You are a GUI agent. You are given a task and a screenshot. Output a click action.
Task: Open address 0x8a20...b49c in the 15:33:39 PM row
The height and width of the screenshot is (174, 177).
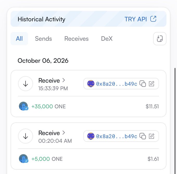(x=117, y=84)
